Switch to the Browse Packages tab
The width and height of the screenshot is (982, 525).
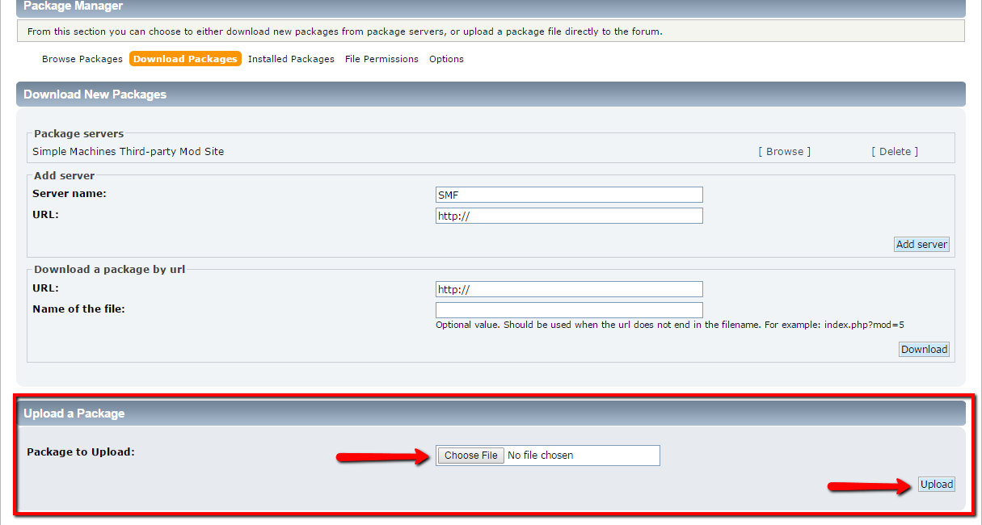coord(82,58)
